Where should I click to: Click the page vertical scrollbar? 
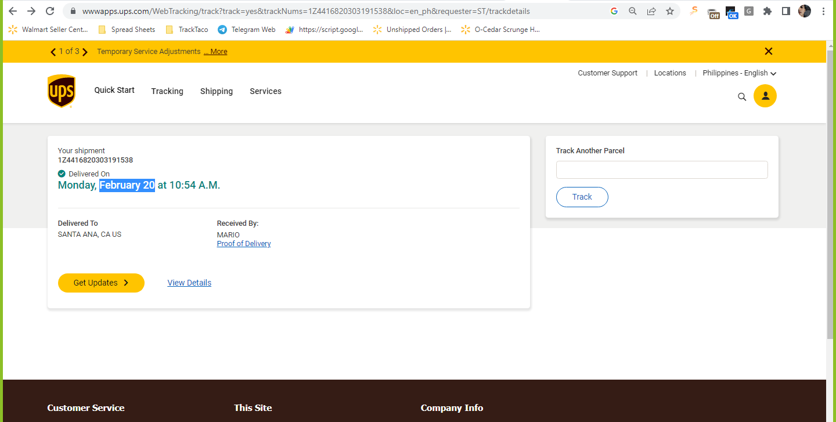831,192
